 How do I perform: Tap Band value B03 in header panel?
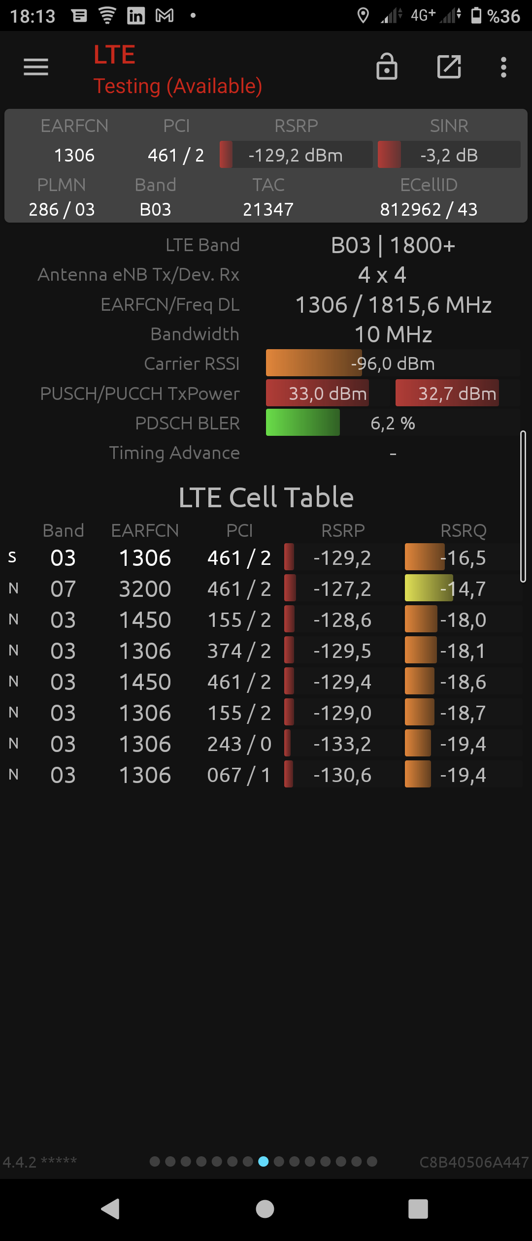click(x=155, y=209)
